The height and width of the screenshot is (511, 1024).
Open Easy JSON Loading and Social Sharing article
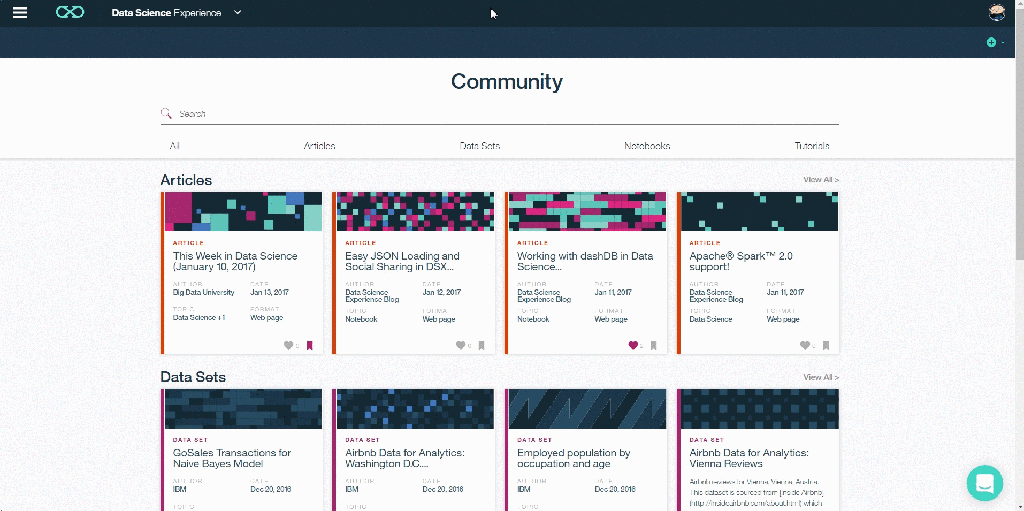tap(402, 261)
